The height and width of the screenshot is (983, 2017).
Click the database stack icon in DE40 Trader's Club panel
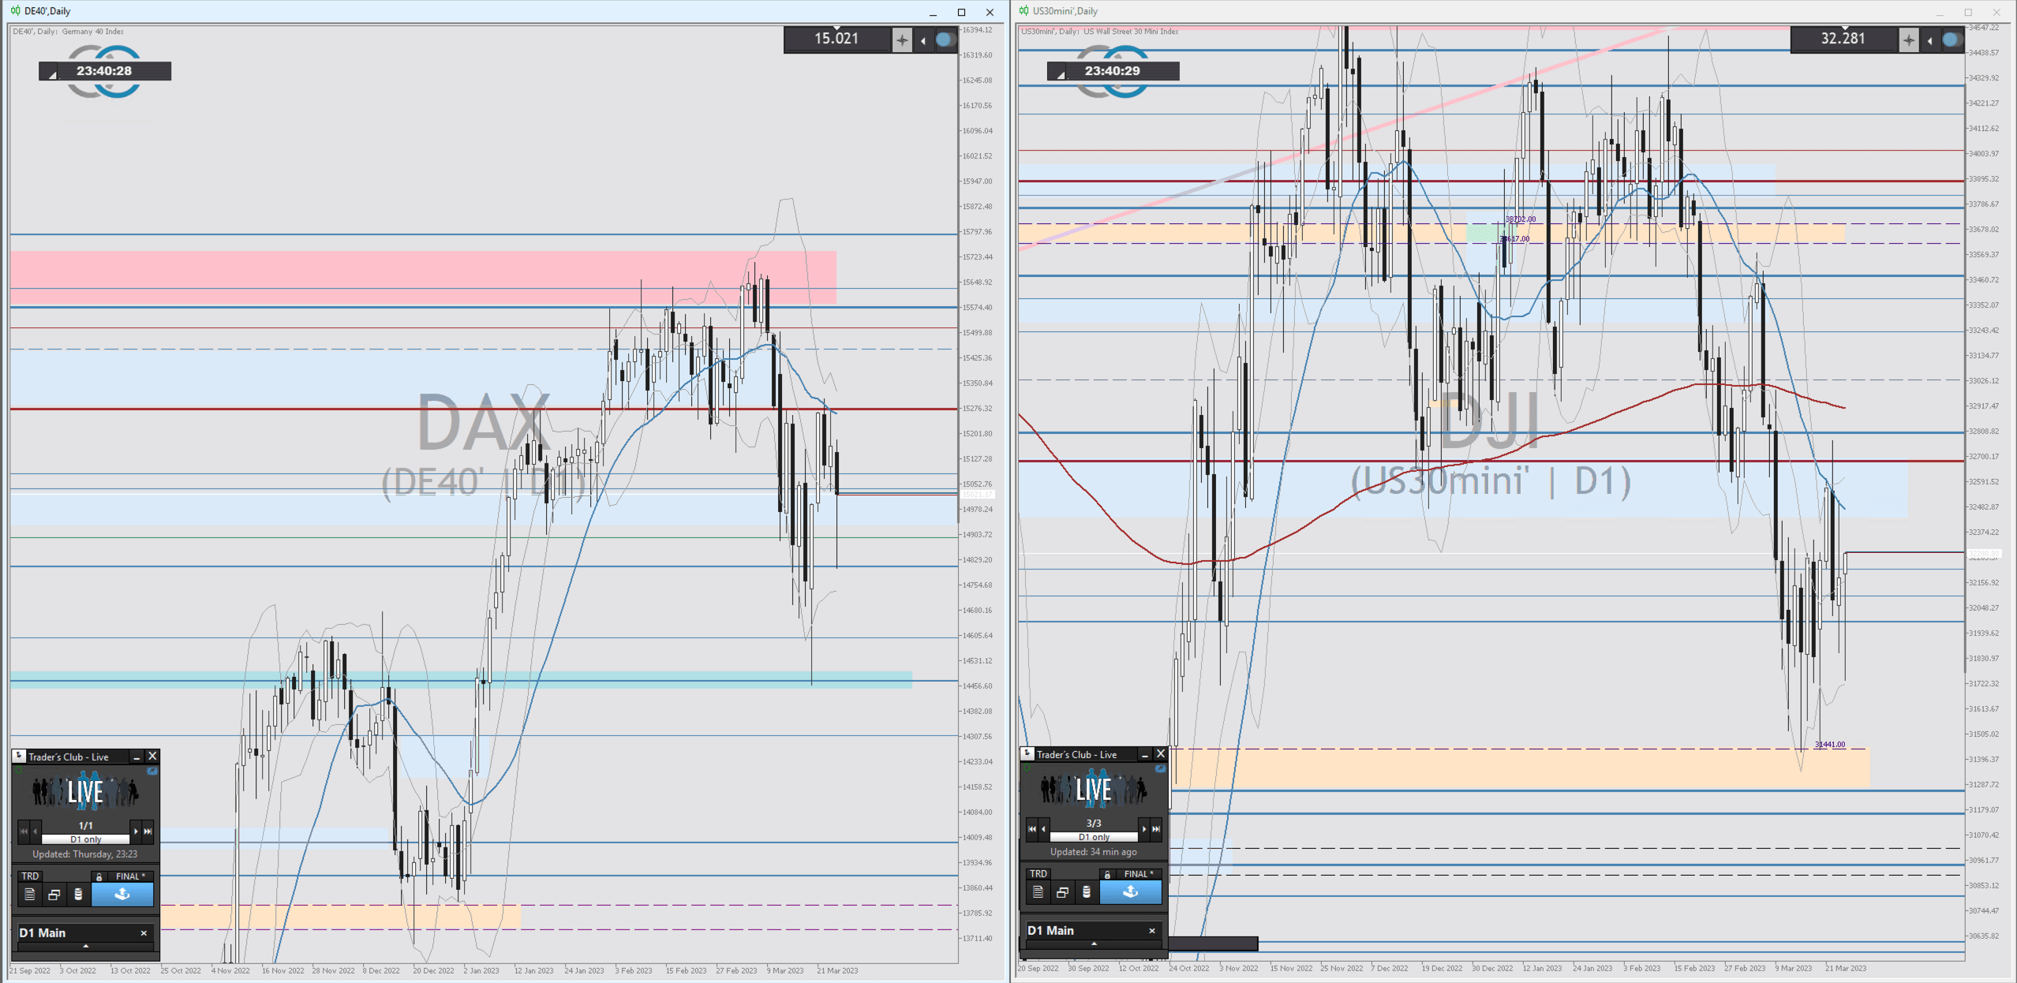point(77,894)
